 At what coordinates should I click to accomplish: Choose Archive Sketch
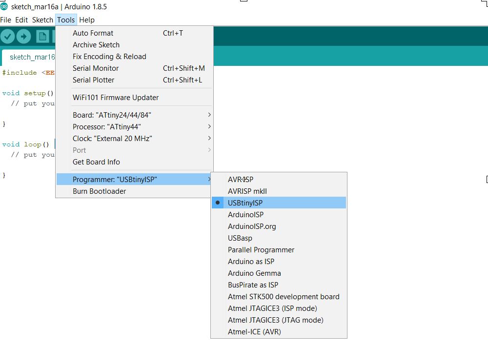(x=135, y=45)
